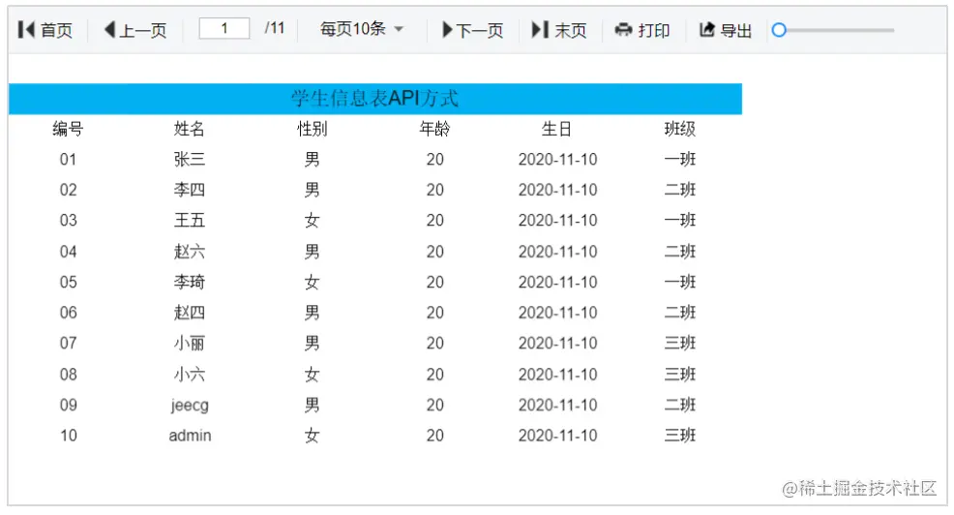Click the gender cell in 李琦's row
The height and width of the screenshot is (515, 954).
pos(313,282)
